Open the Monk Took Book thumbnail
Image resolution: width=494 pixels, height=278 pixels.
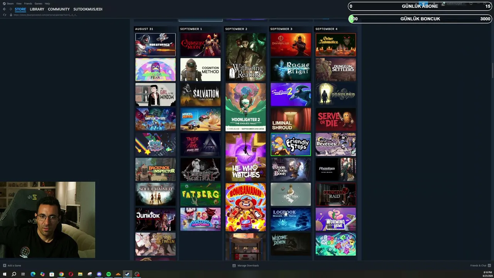(x=291, y=170)
